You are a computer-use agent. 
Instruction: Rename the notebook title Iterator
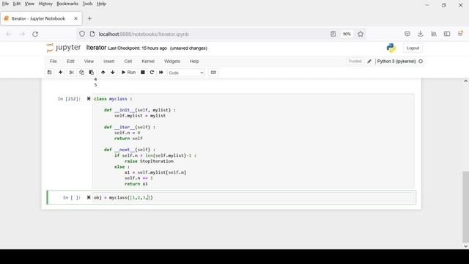(x=96, y=48)
